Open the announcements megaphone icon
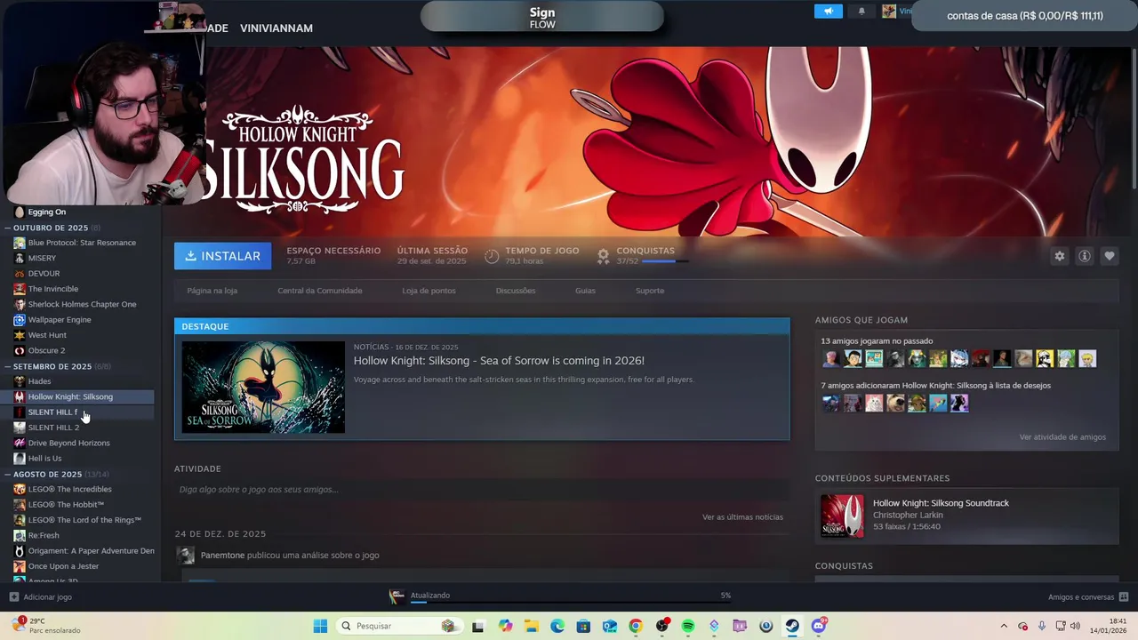 point(828,11)
